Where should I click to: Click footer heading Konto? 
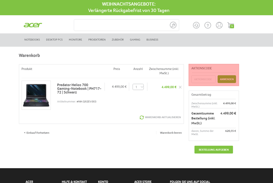pos(103,182)
